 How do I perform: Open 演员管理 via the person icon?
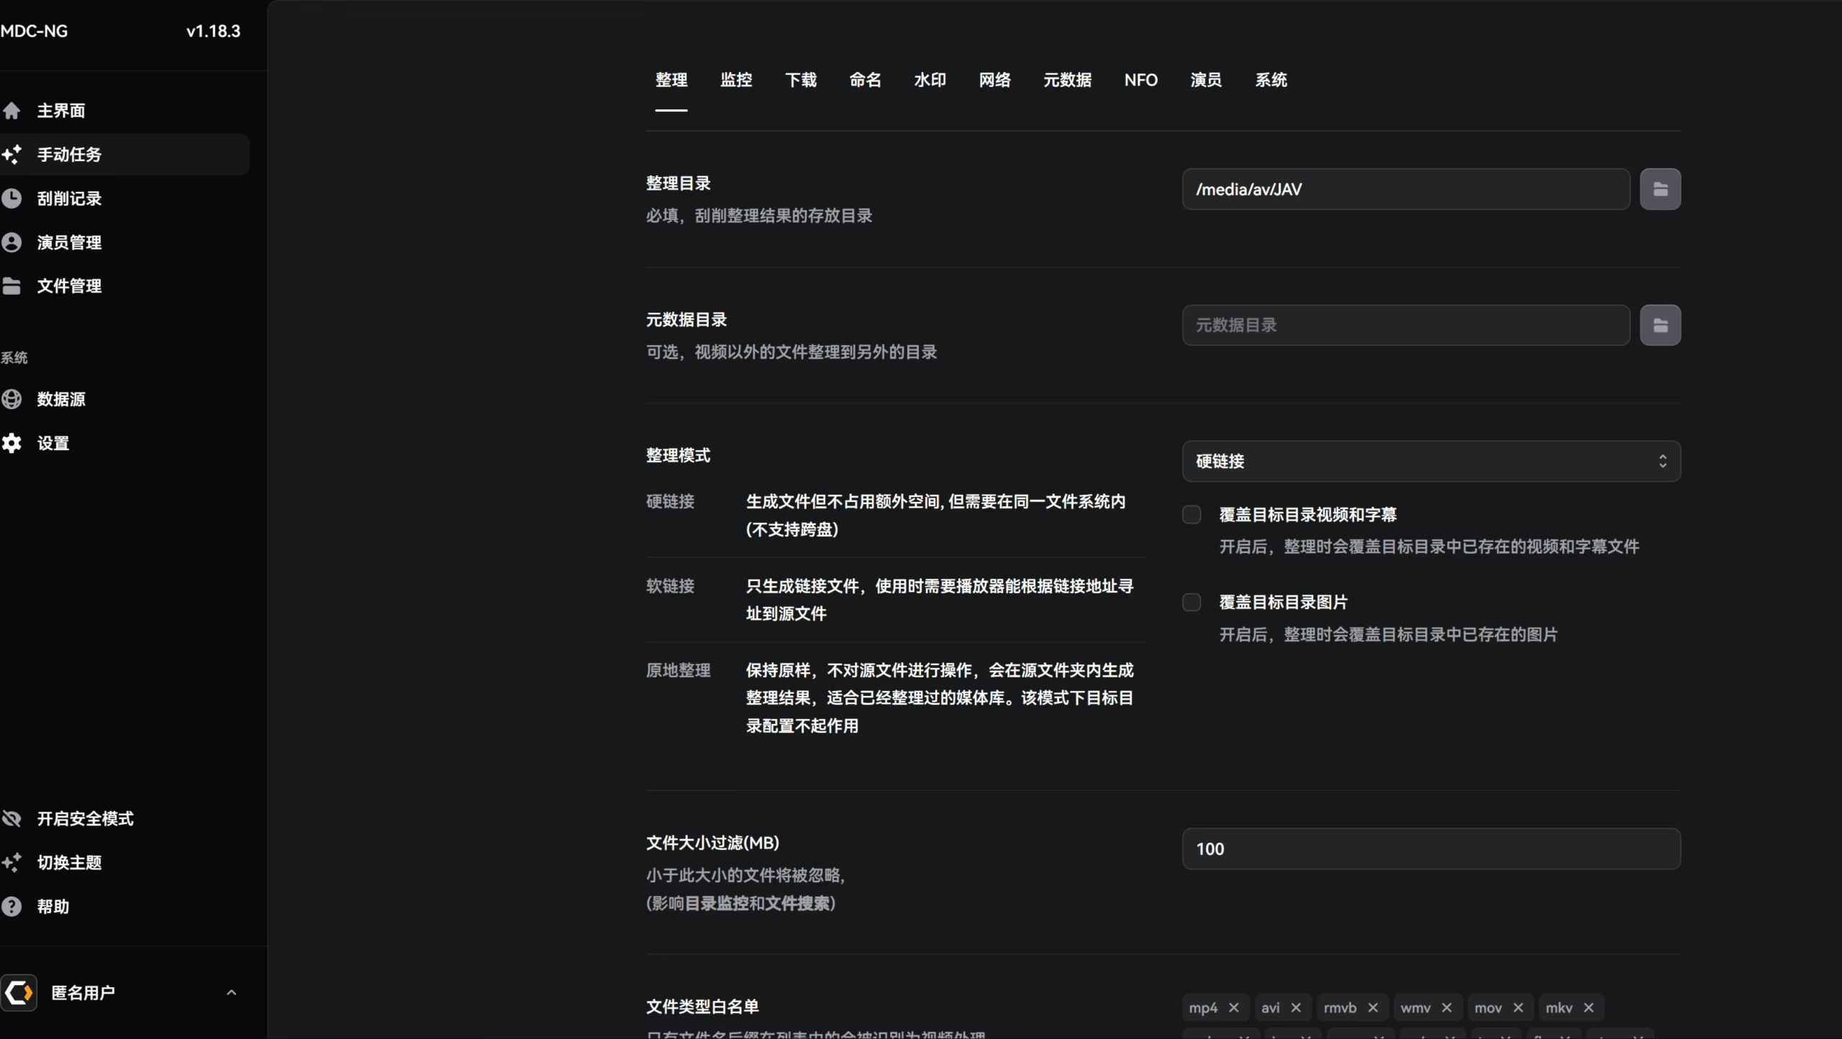click(12, 242)
